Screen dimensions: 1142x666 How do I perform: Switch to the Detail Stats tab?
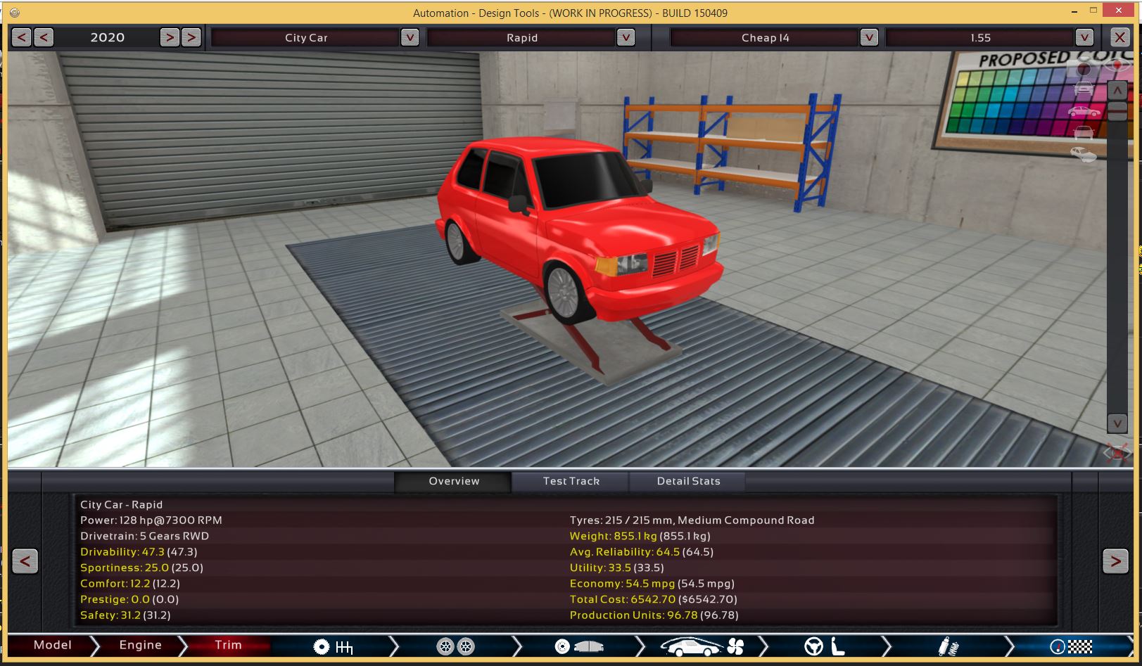point(688,481)
